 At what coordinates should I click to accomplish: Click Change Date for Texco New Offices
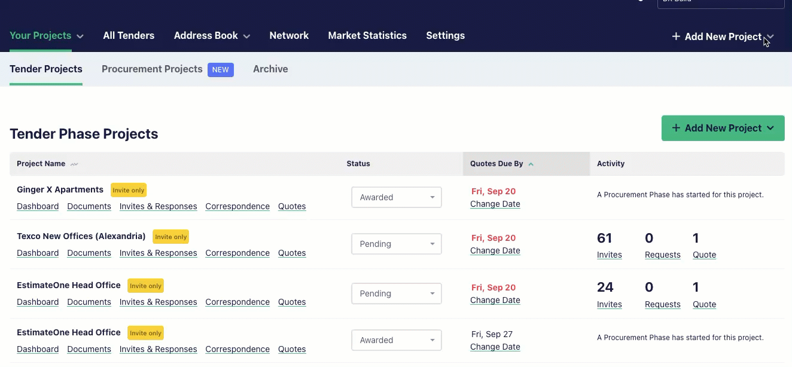click(x=495, y=251)
